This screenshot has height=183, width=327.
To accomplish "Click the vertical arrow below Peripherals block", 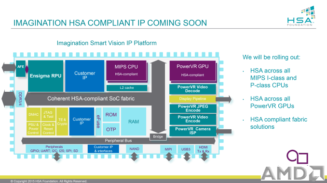I will [57, 157].
